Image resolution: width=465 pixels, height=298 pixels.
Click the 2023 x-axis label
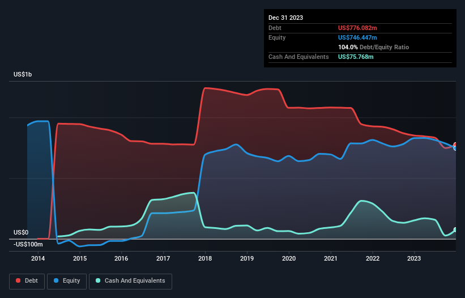pyautogui.click(x=414, y=258)
